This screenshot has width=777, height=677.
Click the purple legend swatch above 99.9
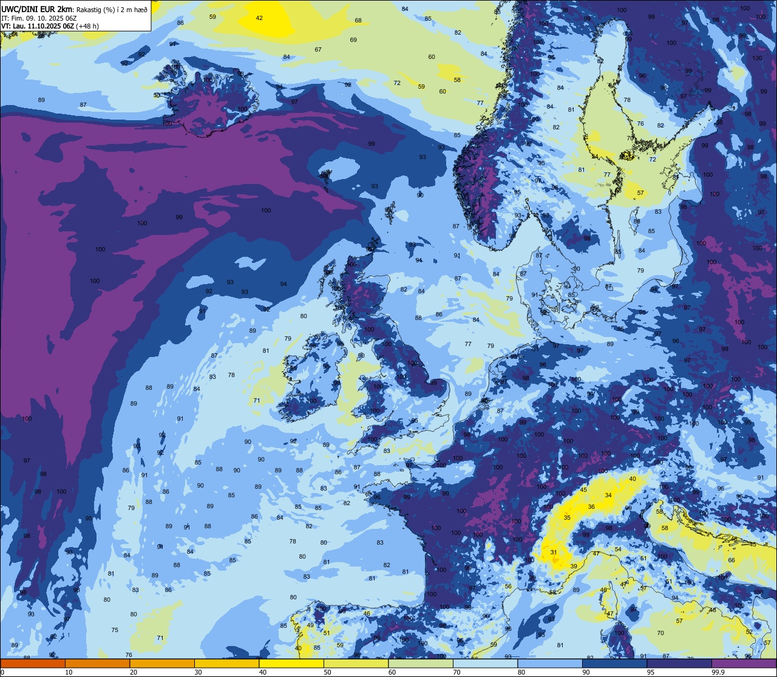[x=744, y=663]
